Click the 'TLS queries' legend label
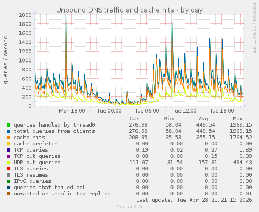Viewport: 259px width, 212px height. [x=31, y=169]
